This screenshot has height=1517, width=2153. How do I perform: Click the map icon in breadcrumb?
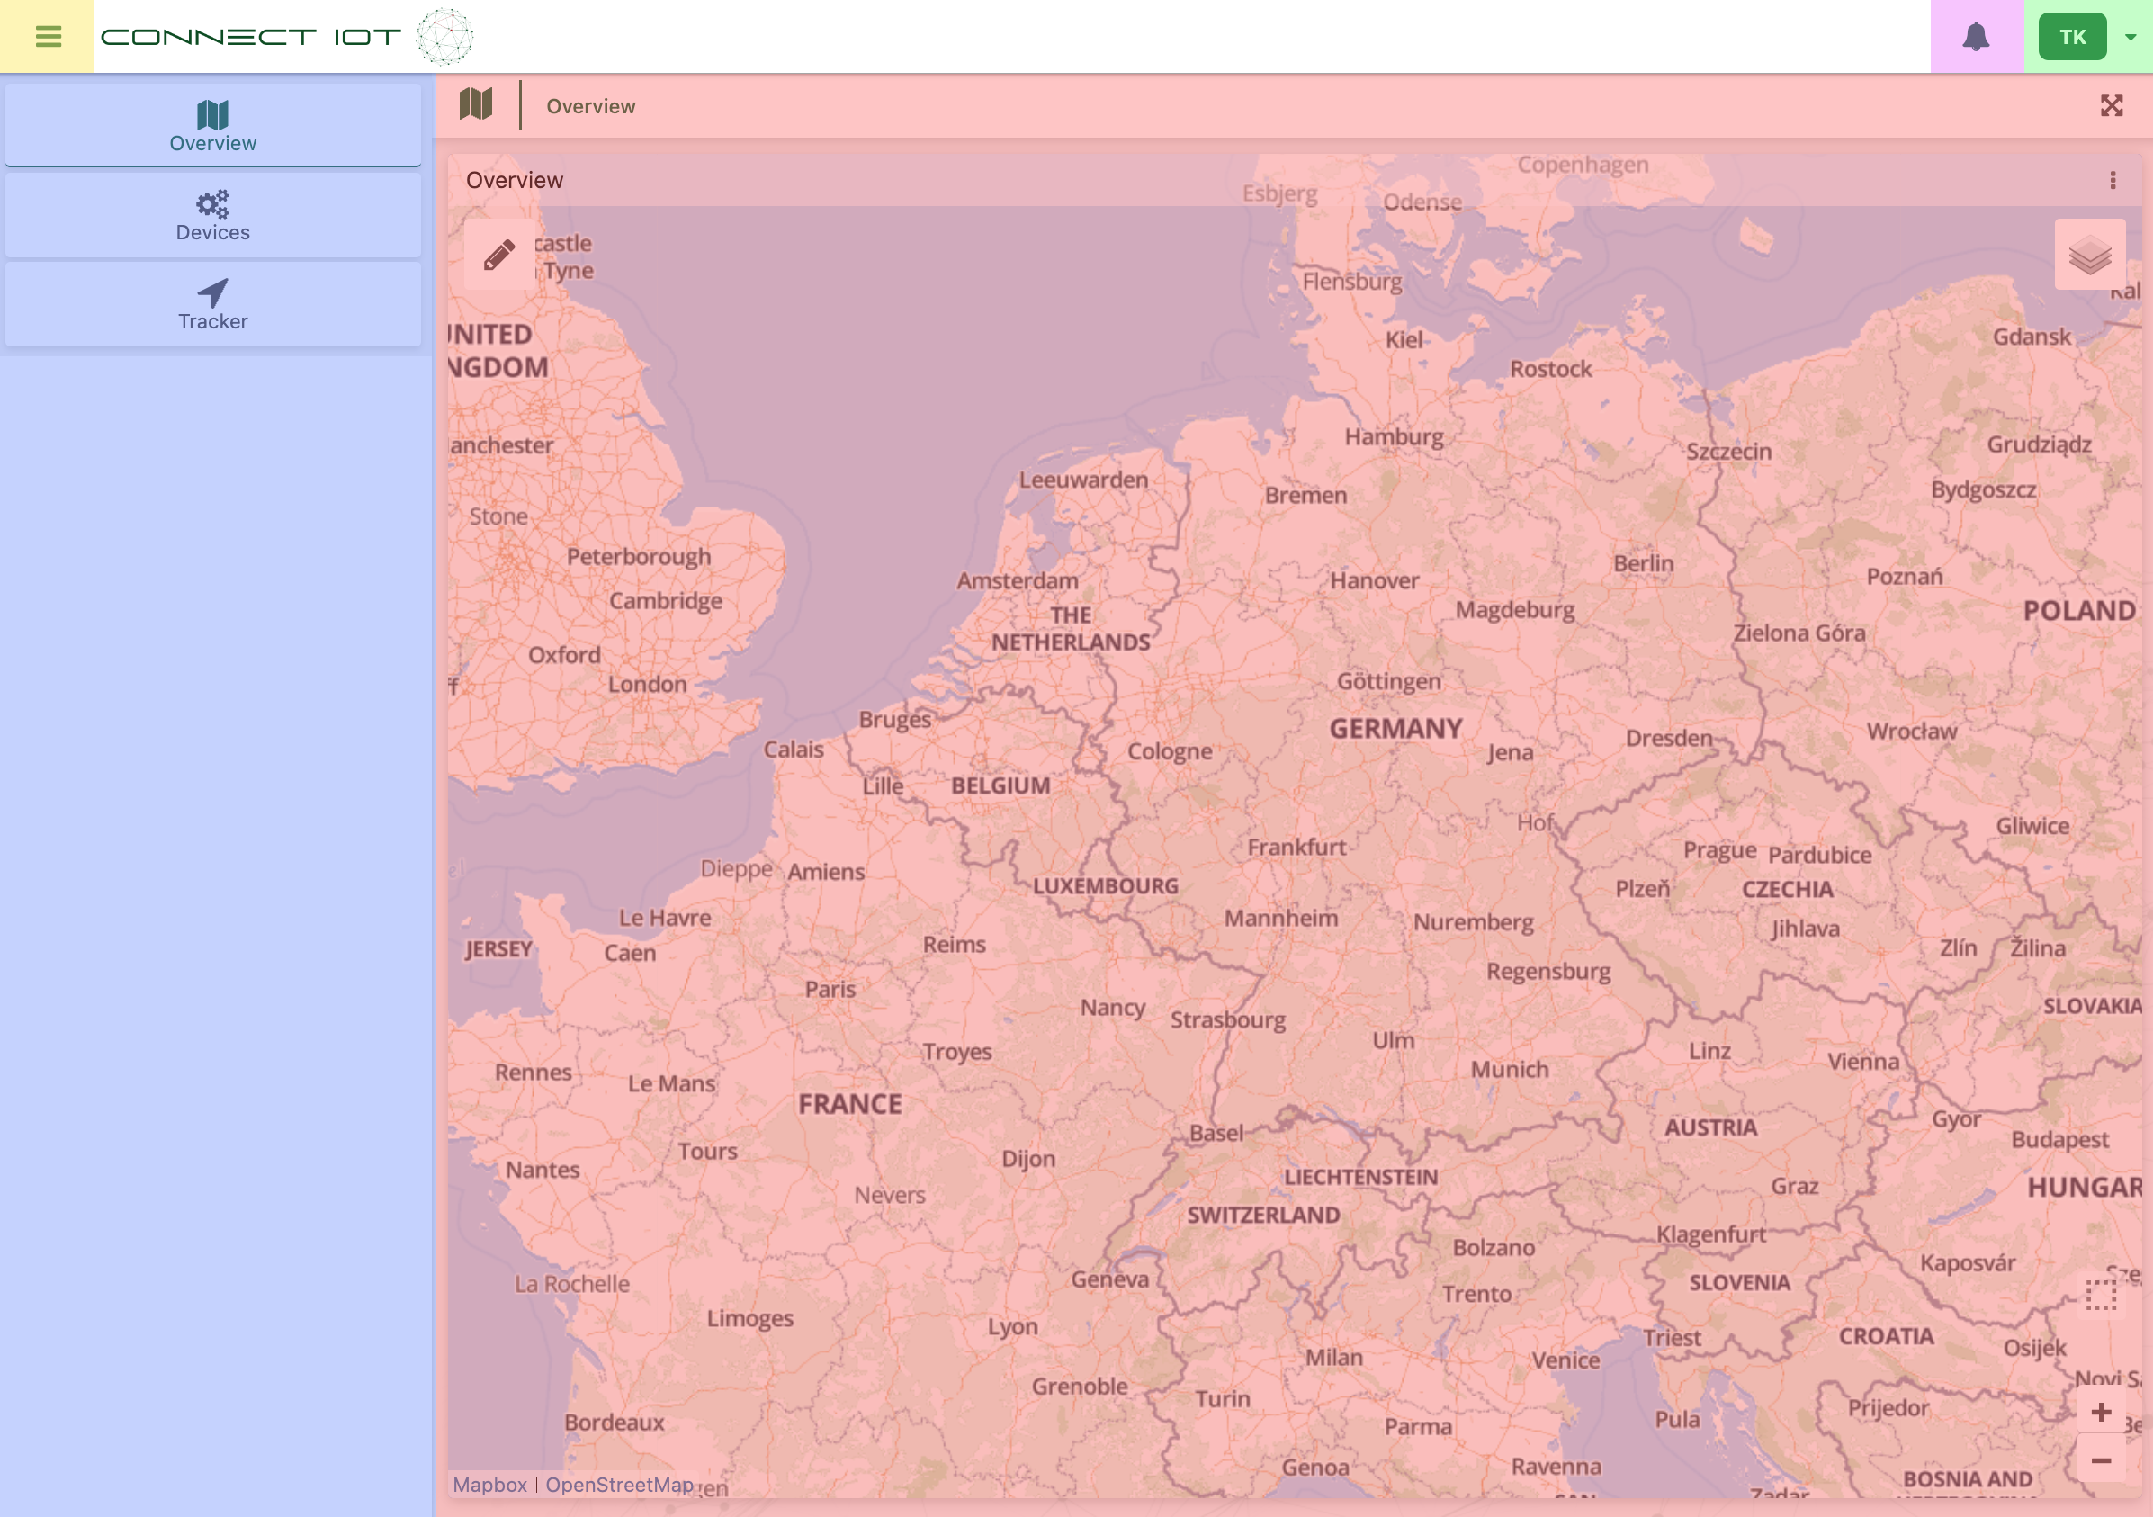point(476,105)
